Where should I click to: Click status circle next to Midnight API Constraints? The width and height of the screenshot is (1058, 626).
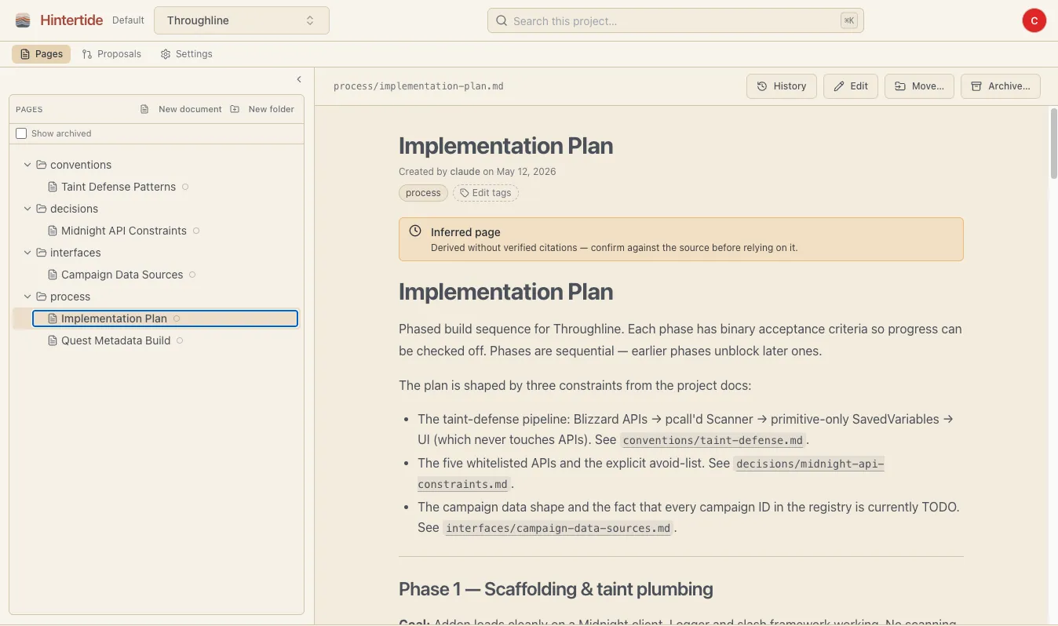[196, 231]
